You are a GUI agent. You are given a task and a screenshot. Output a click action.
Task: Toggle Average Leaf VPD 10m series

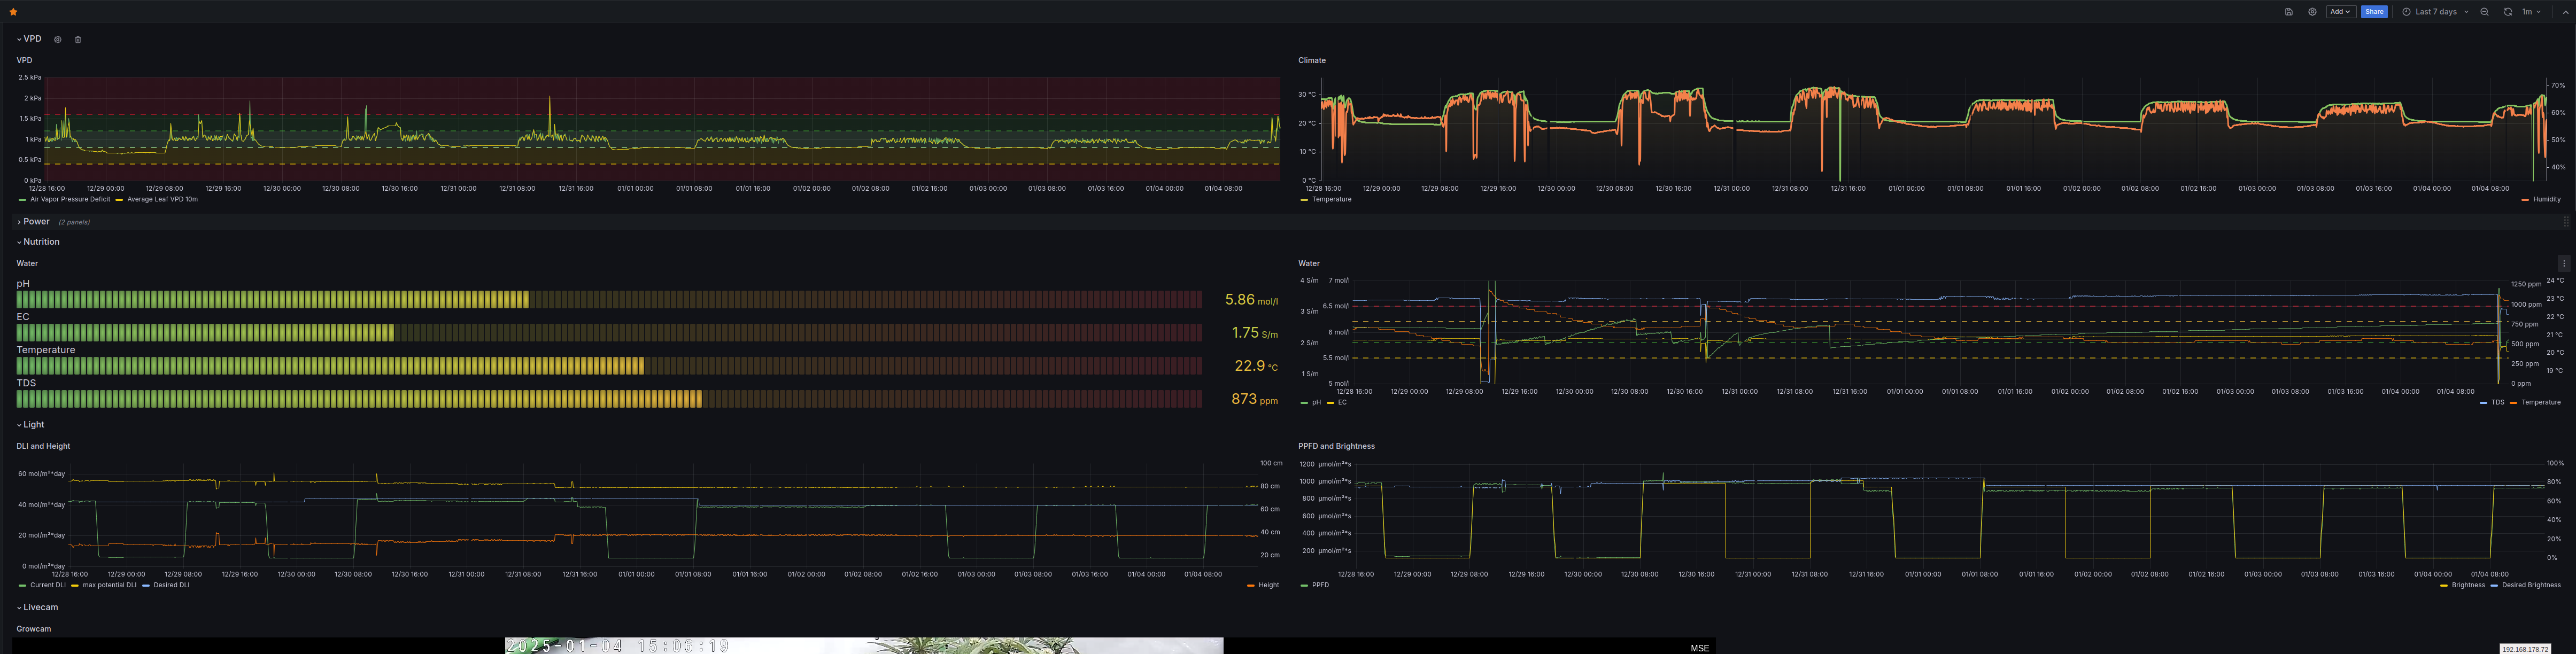(x=162, y=199)
